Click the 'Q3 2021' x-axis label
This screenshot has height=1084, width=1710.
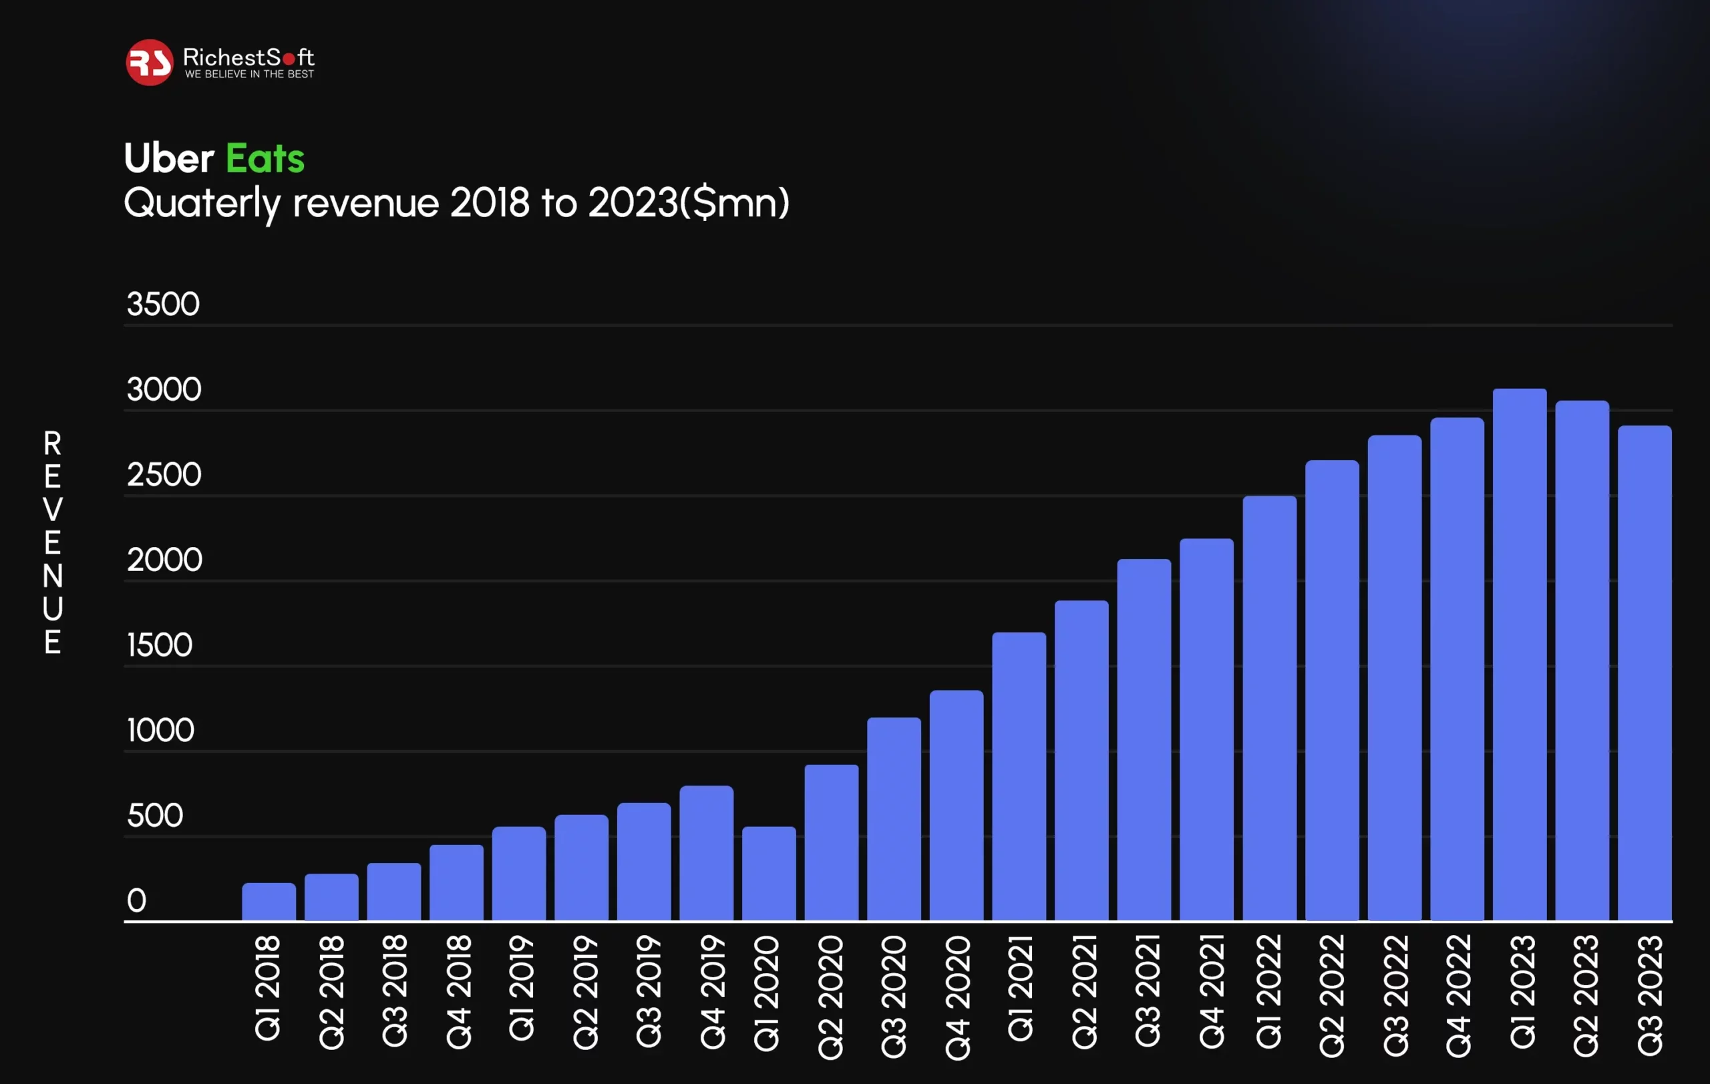(x=1148, y=990)
